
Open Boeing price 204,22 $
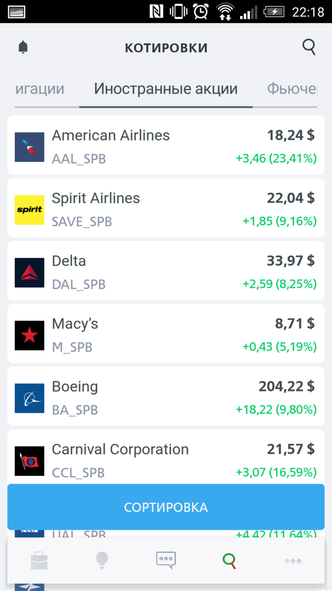287,387
